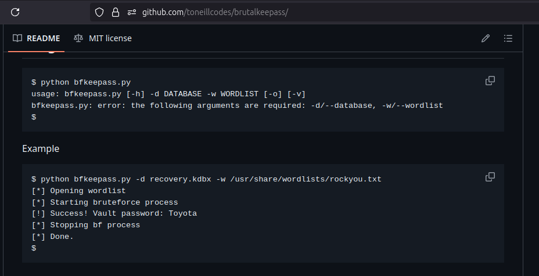Image resolution: width=539 pixels, height=276 pixels.
Task: Click the rockyou.txt wordlist path
Action: tap(306, 179)
